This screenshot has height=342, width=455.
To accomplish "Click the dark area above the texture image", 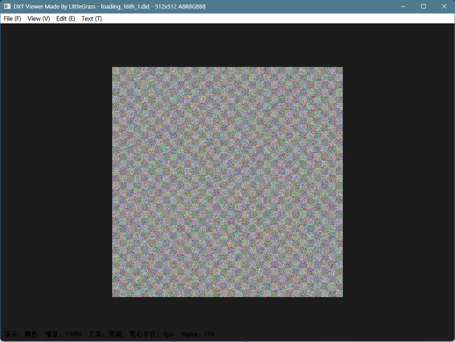I will [227, 45].
